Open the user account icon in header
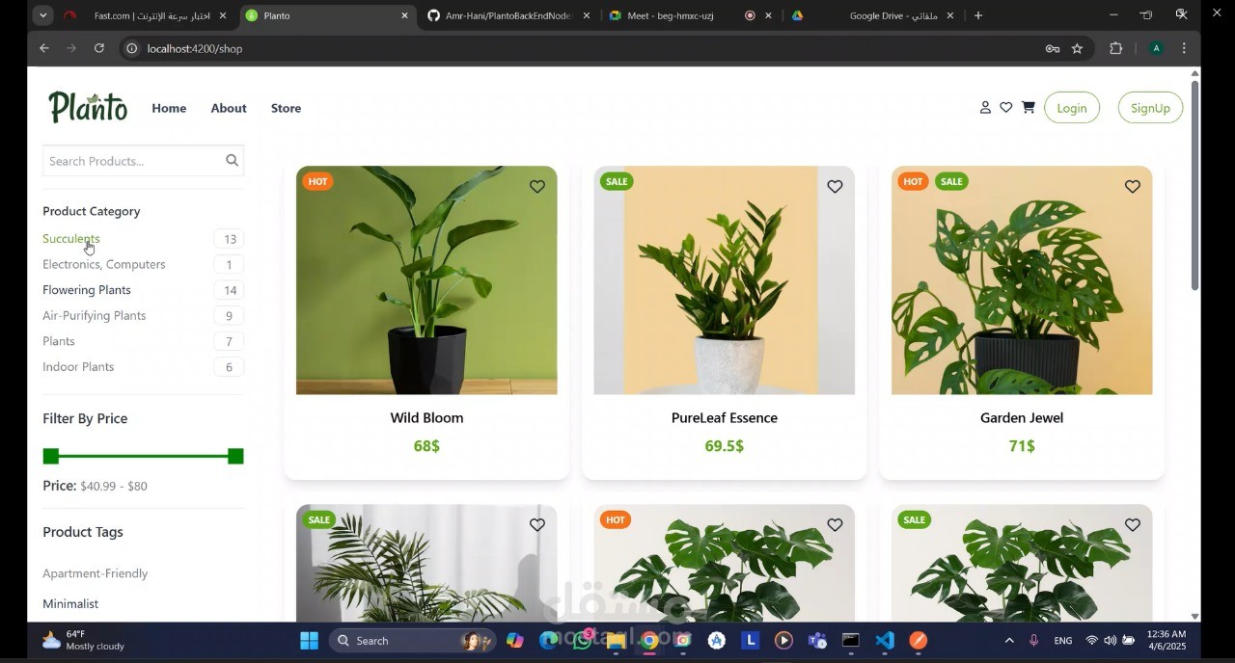Screen dimensions: 1235x663 pos(985,108)
